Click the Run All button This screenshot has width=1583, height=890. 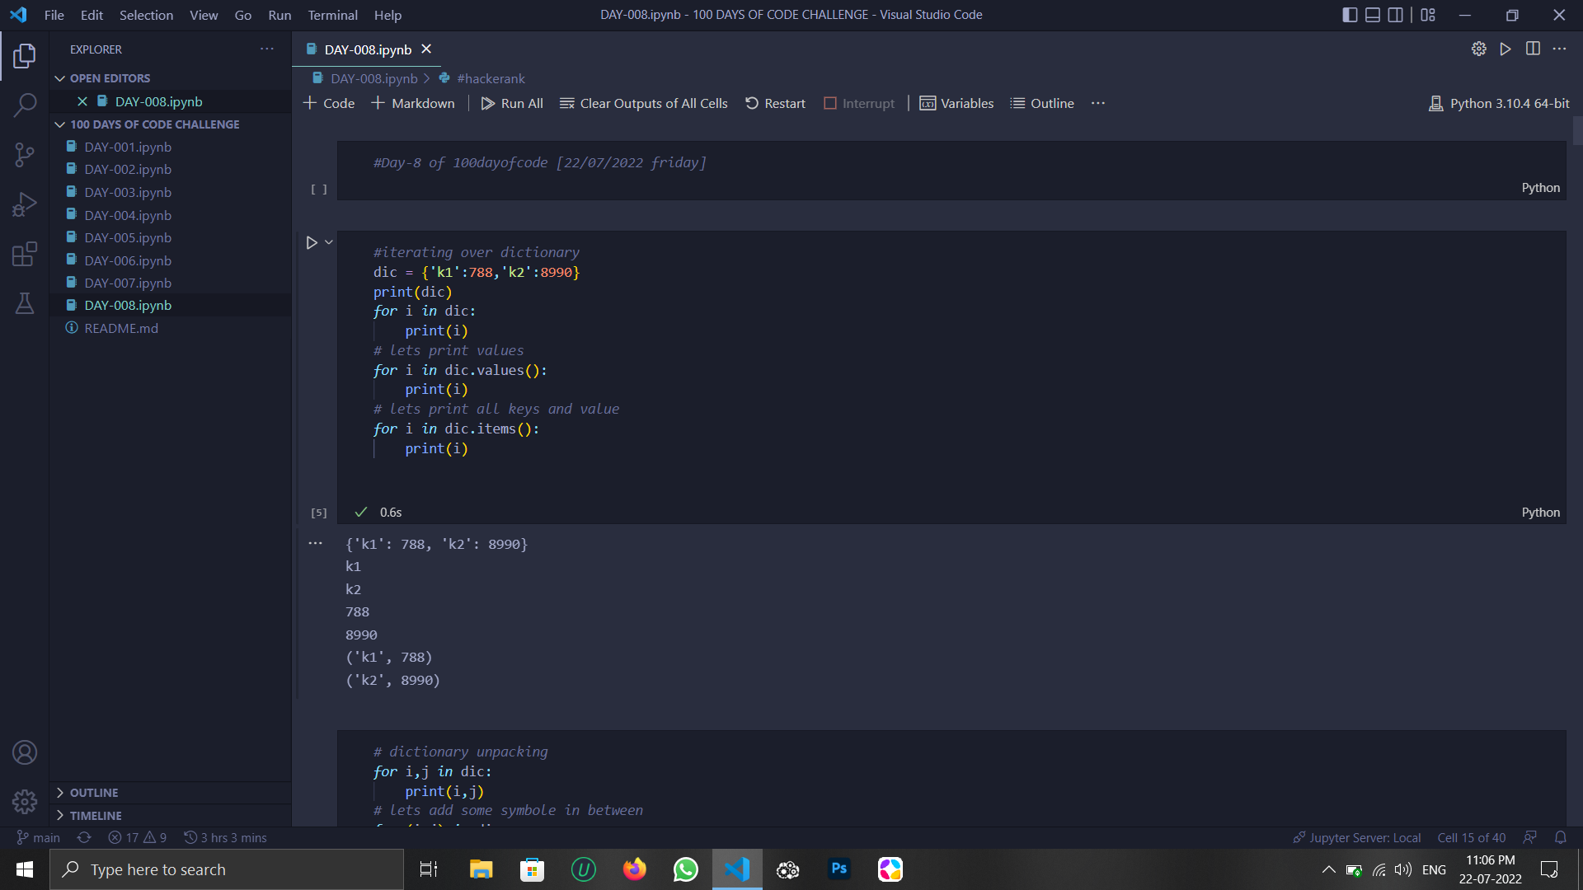click(512, 102)
